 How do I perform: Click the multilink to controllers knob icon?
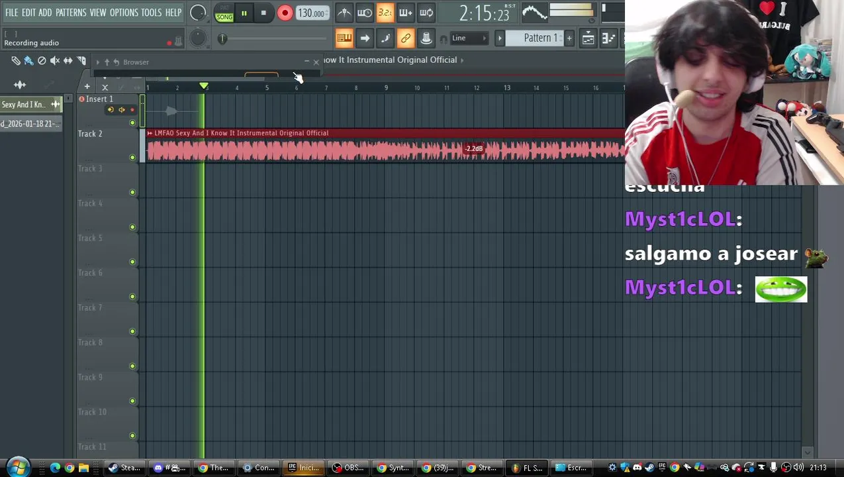pyautogui.click(x=426, y=38)
